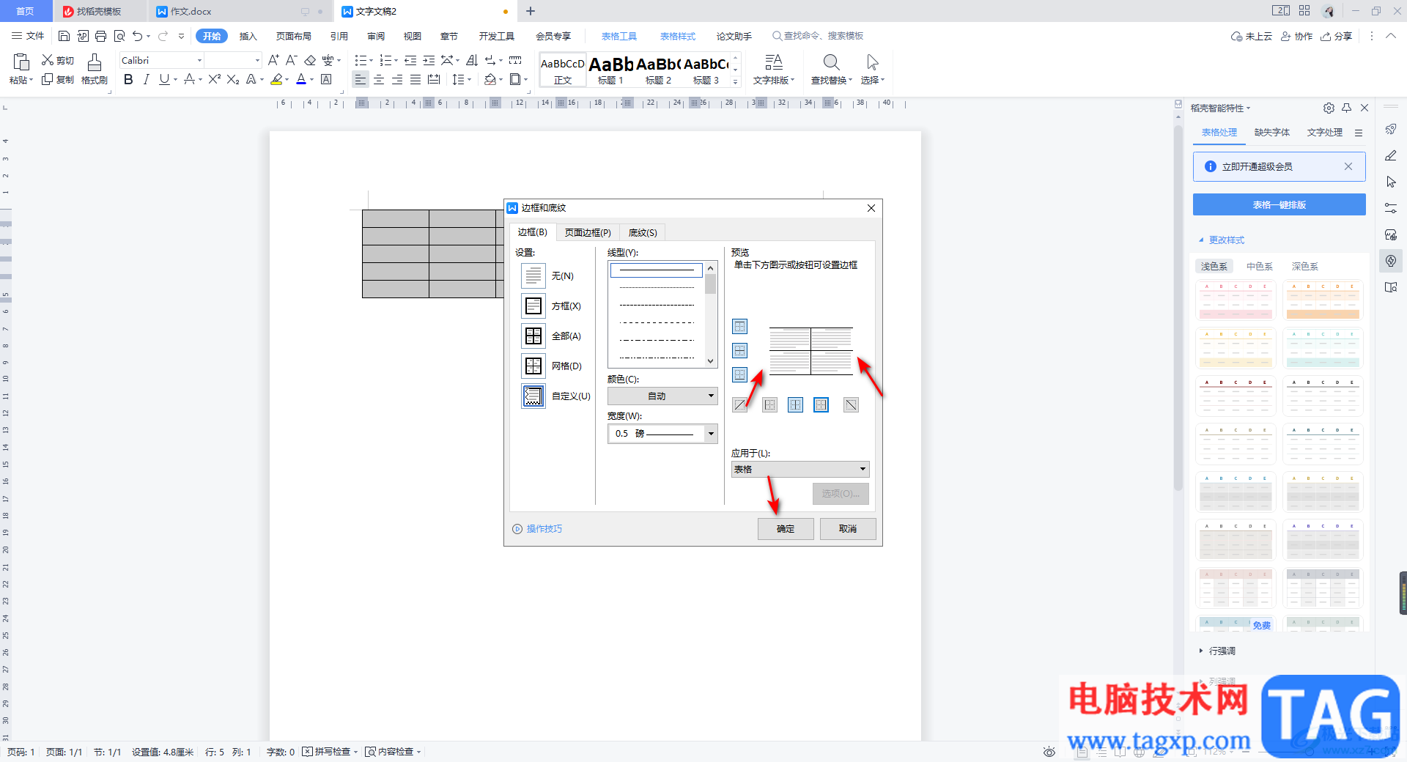Select the Box border setting
The height and width of the screenshot is (762, 1407).
tap(533, 306)
